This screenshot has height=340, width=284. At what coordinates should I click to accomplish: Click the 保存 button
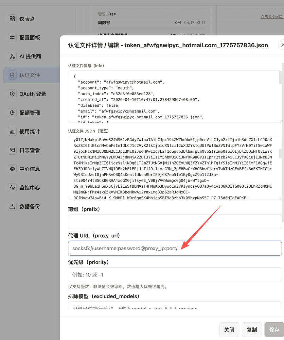click(x=274, y=330)
